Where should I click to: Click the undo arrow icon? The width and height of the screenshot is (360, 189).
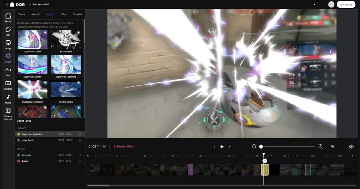pyautogui.click(x=315, y=4)
